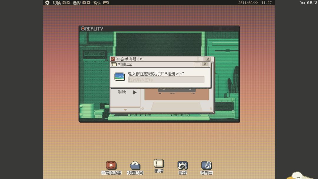Click the 相册.zip title bar file icon
This screenshot has height=179, width=318.
(x=114, y=64)
